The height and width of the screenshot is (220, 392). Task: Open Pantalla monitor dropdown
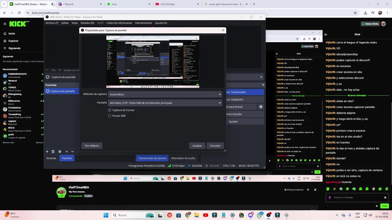click(x=165, y=103)
